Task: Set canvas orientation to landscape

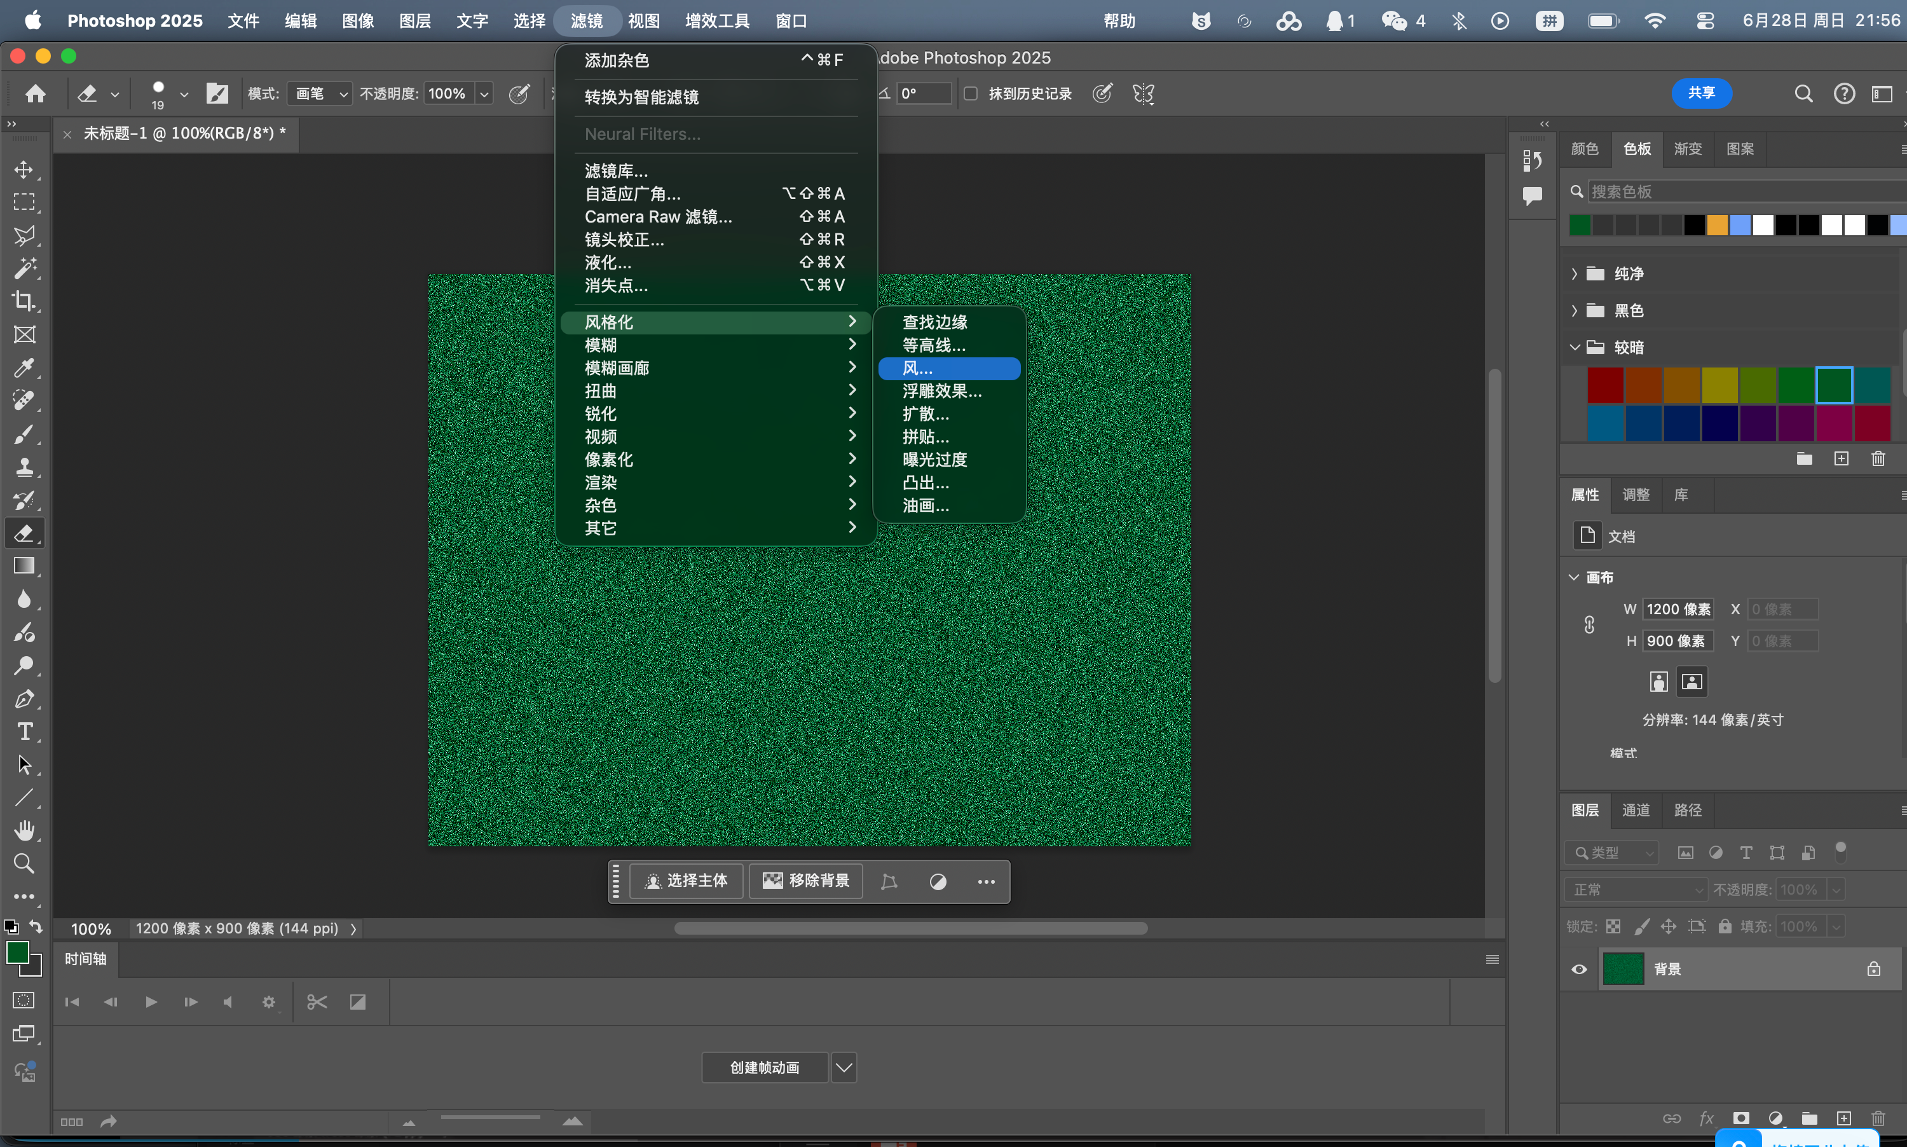Action: [x=1692, y=682]
